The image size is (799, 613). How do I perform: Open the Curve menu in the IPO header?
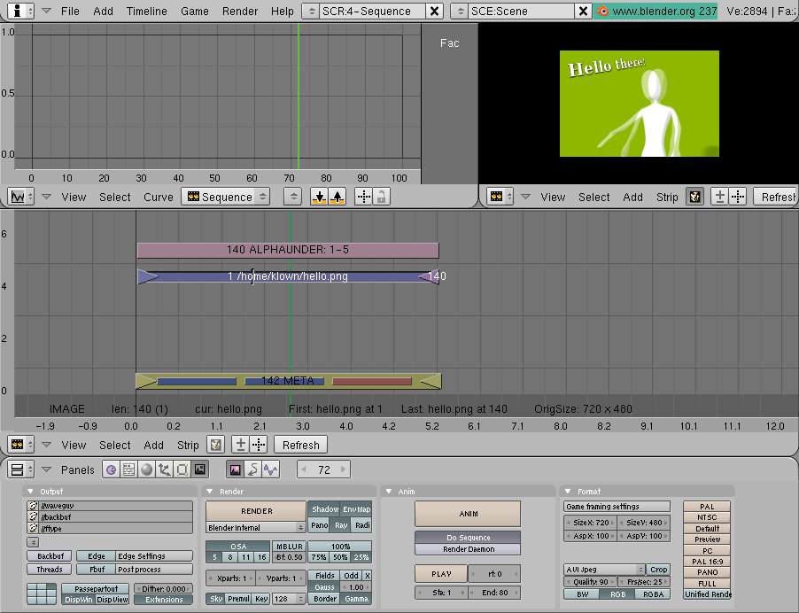[x=158, y=197]
